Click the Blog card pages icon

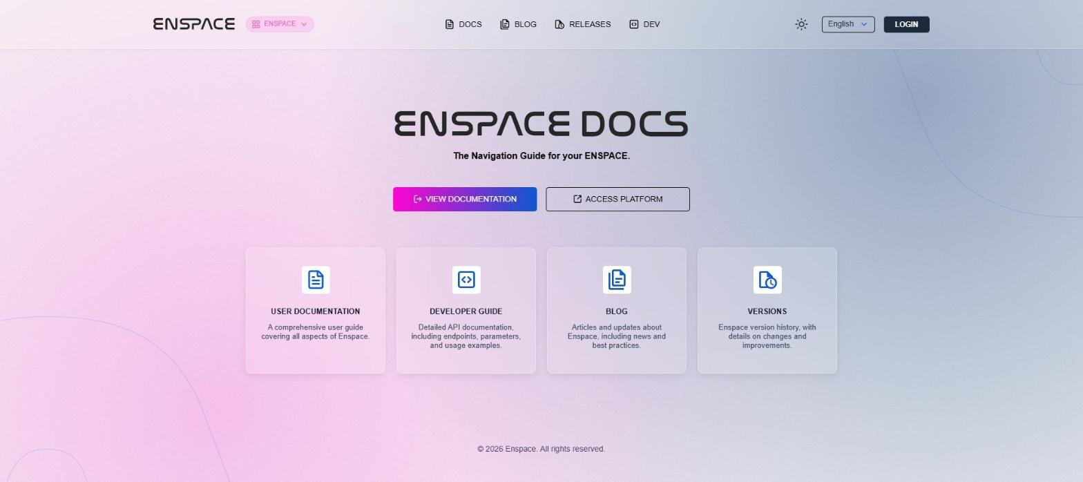[x=617, y=280]
